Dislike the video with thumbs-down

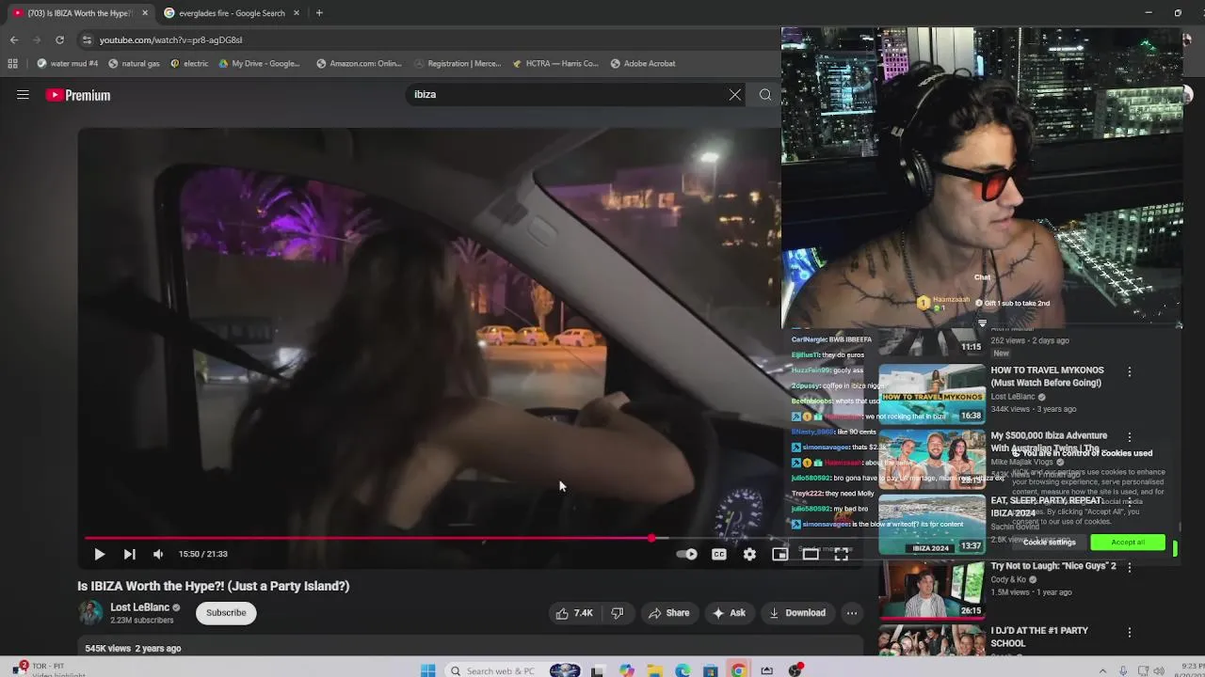(x=618, y=613)
